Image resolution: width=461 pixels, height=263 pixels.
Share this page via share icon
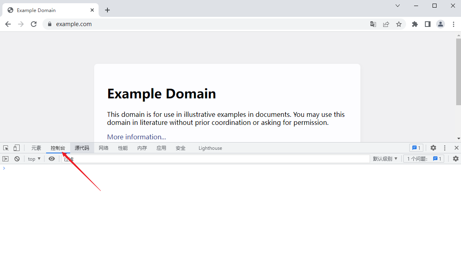point(386,24)
